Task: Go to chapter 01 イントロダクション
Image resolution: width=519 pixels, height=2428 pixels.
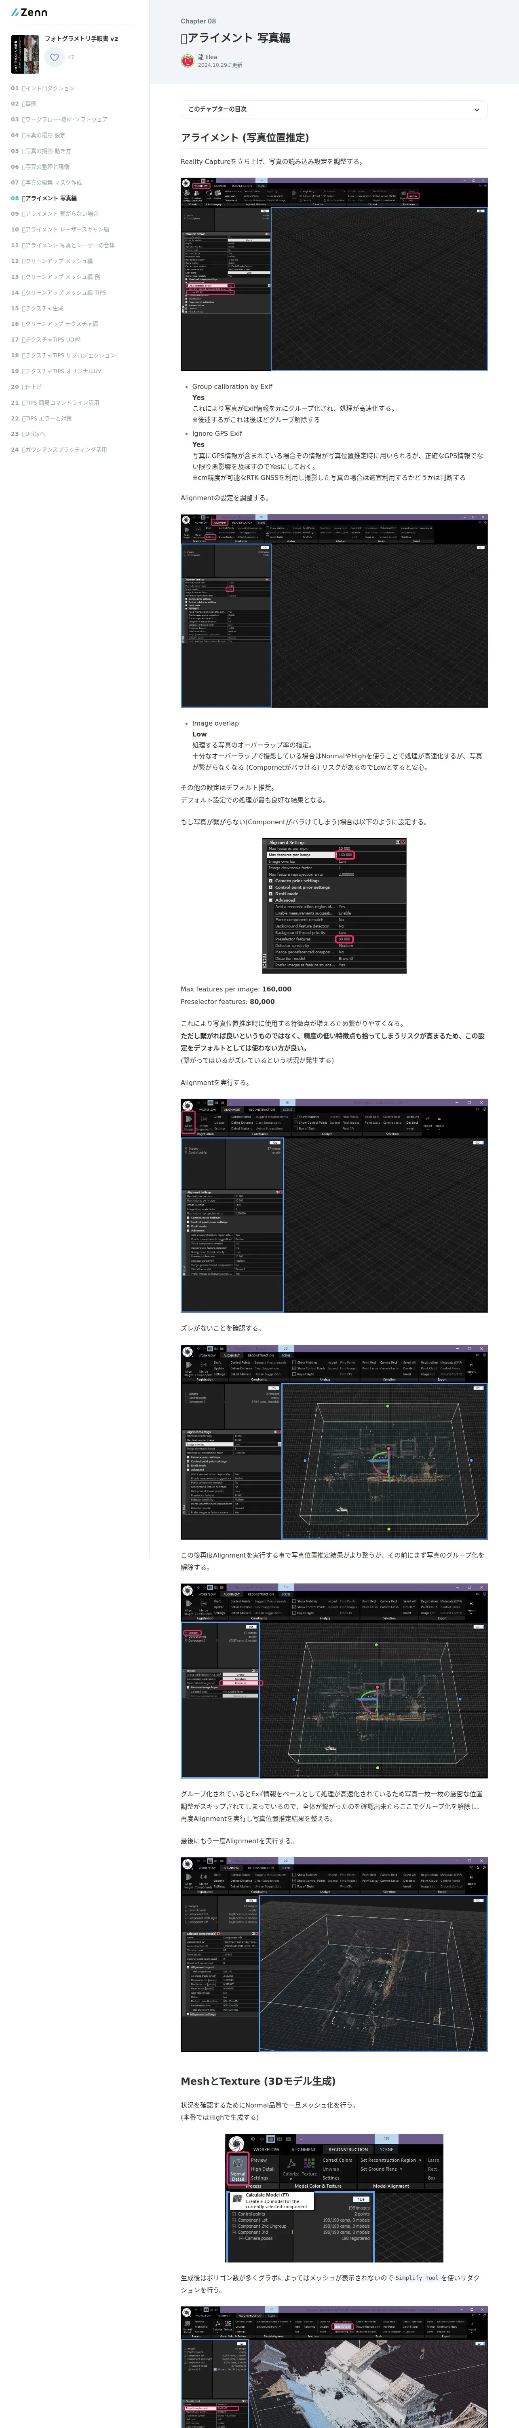Action: (43, 89)
